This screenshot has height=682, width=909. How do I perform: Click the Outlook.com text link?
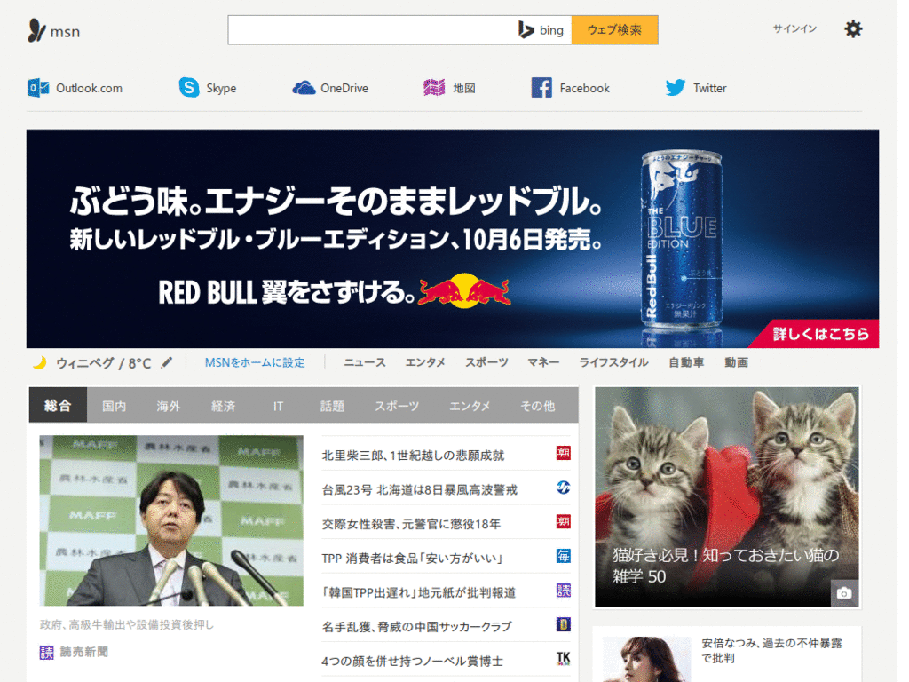tap(89, 88)
